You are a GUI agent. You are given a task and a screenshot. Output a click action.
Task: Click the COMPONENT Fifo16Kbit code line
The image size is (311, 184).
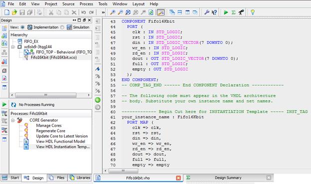coord(148,21)
